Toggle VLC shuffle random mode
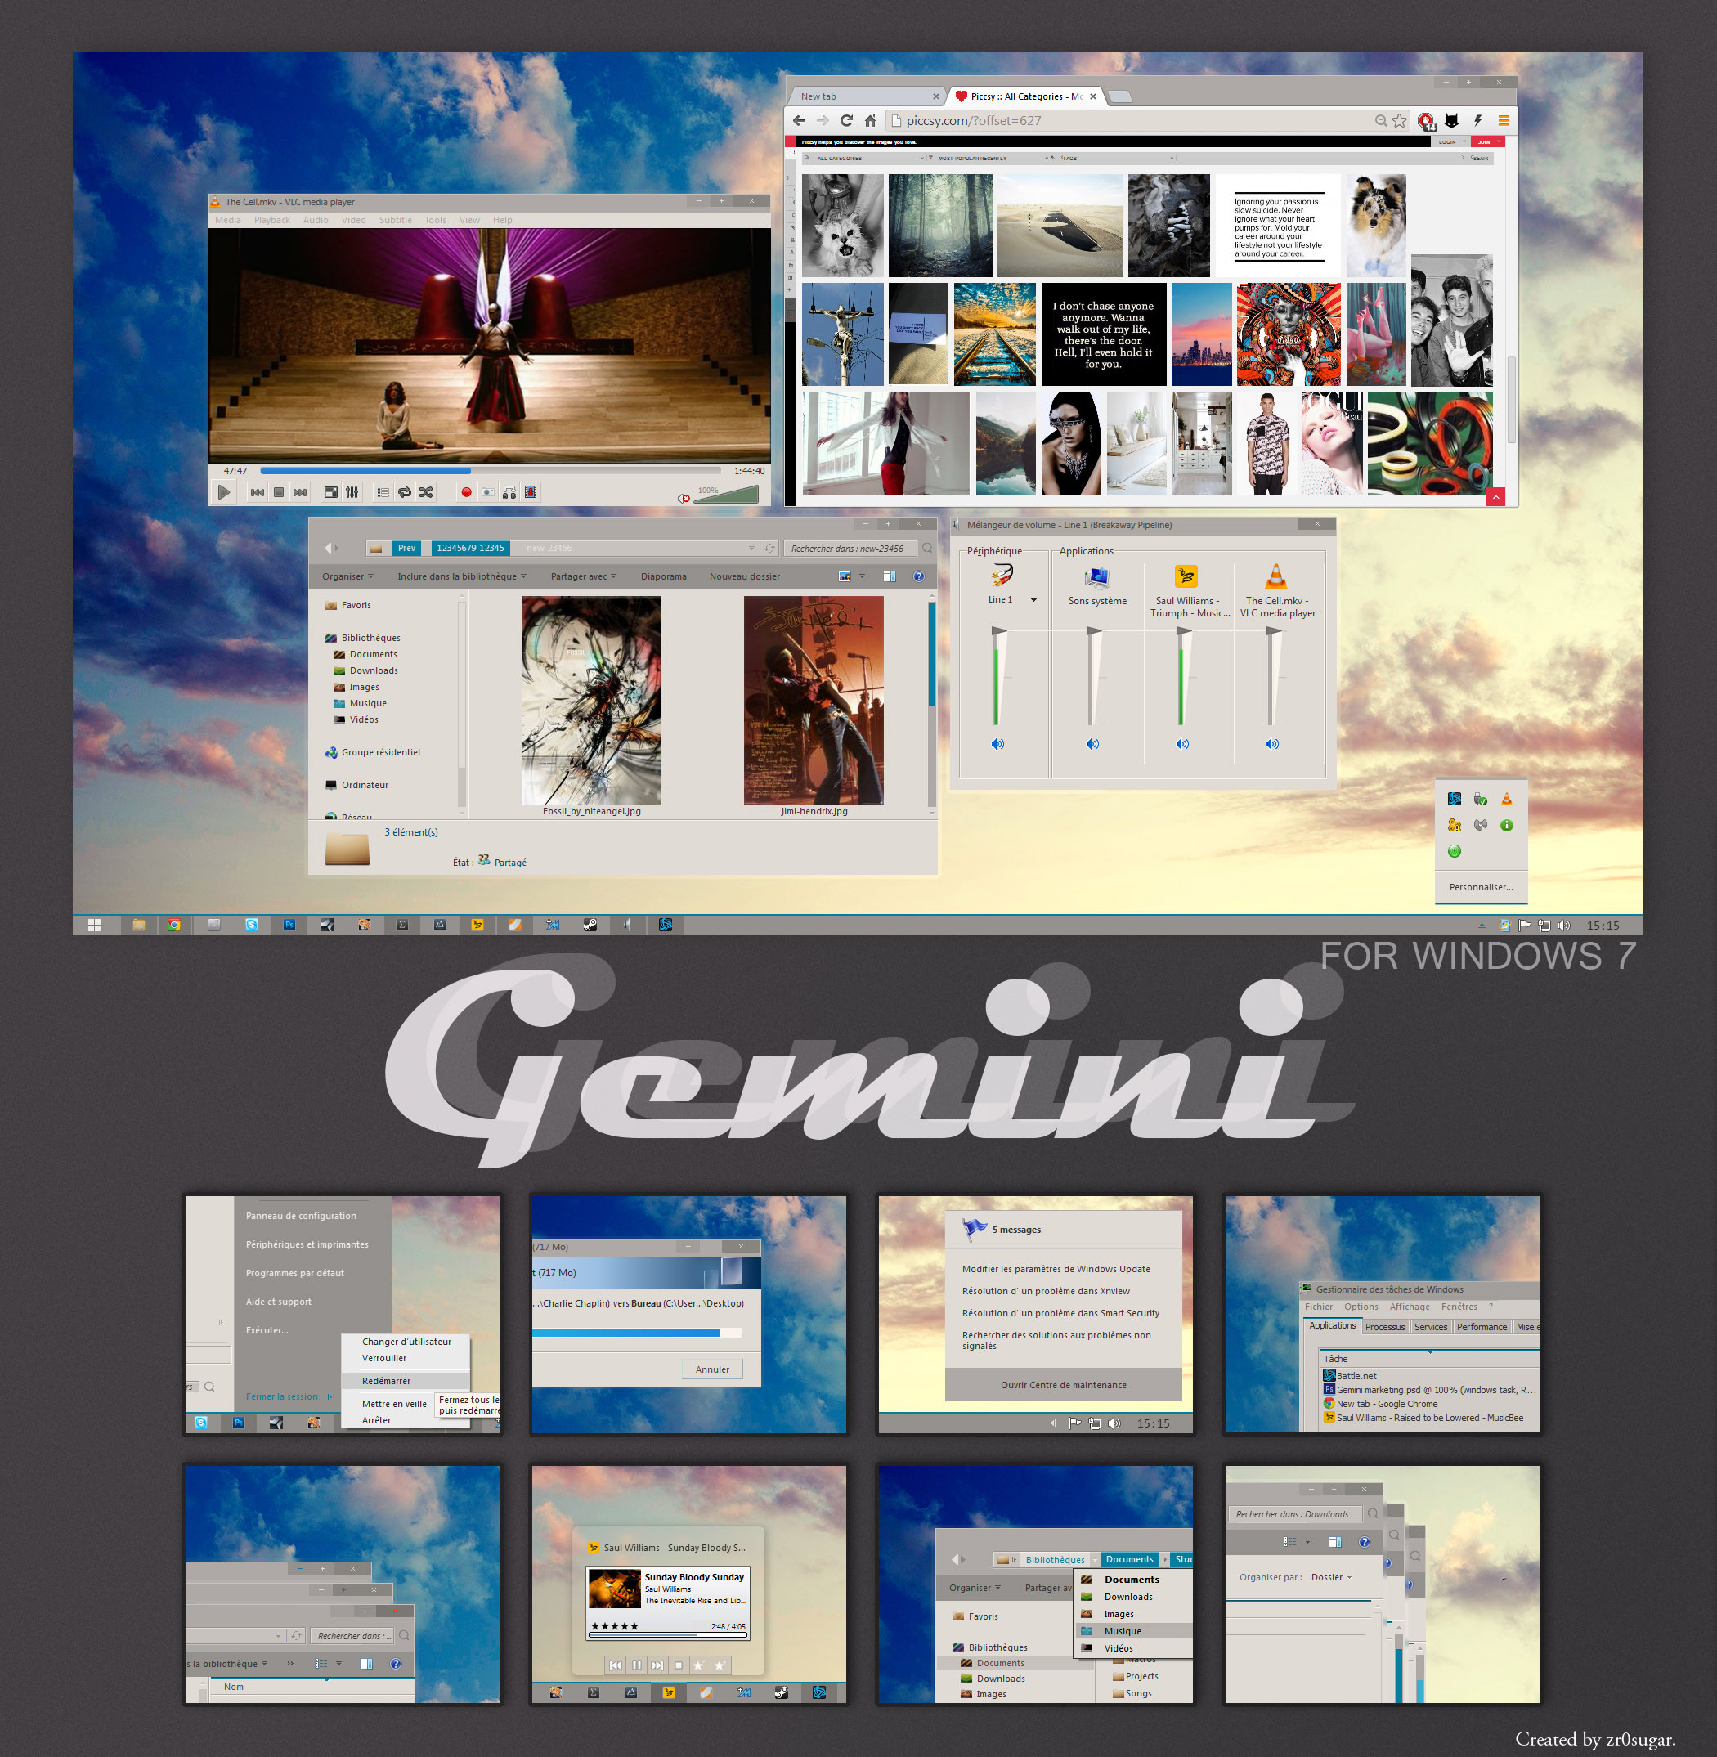The image size is (1717, 1757). tap(426, 492)
